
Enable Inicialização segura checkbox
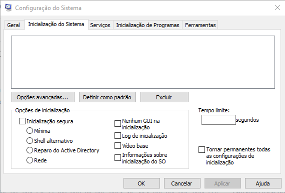22,121
